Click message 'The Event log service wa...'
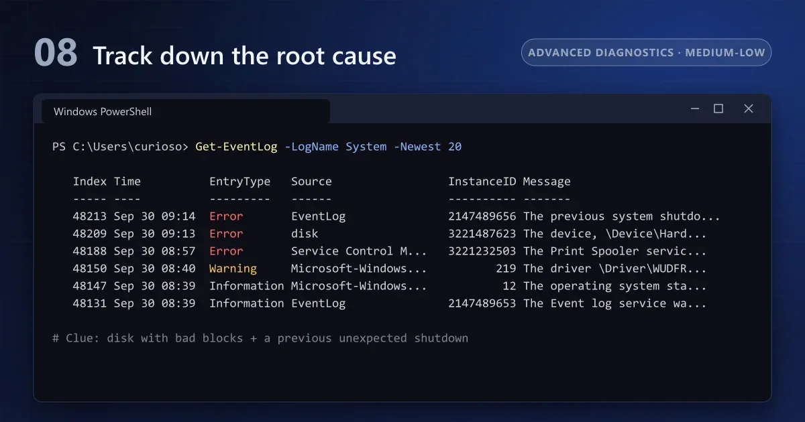Screen dimensions: 805x422 [615, 303]
